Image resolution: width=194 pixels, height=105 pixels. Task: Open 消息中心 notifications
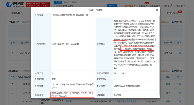(x=168, y=6)
